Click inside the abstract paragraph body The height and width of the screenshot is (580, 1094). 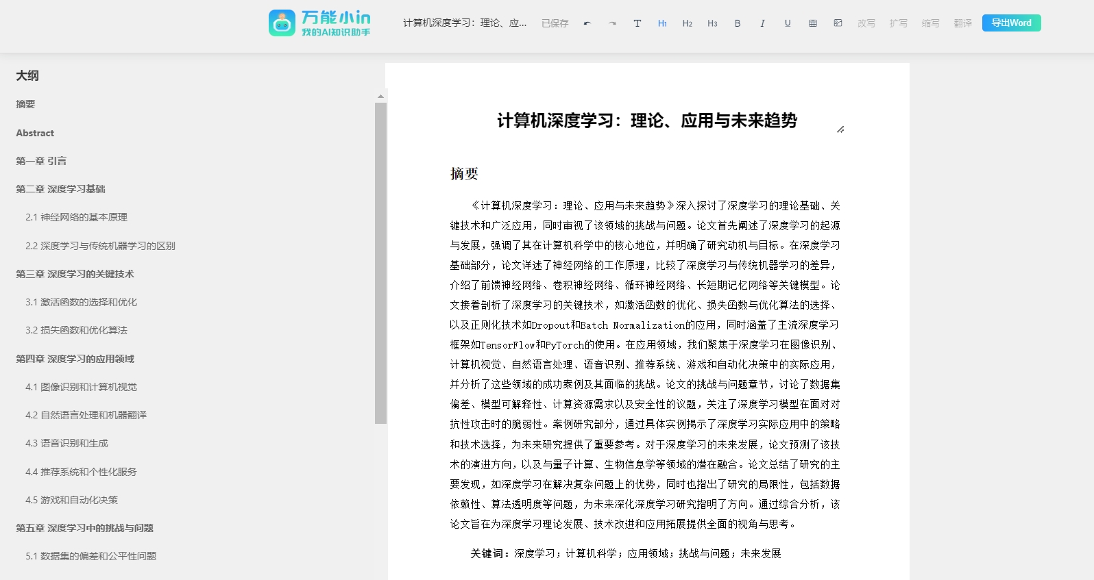click(645, 365)
